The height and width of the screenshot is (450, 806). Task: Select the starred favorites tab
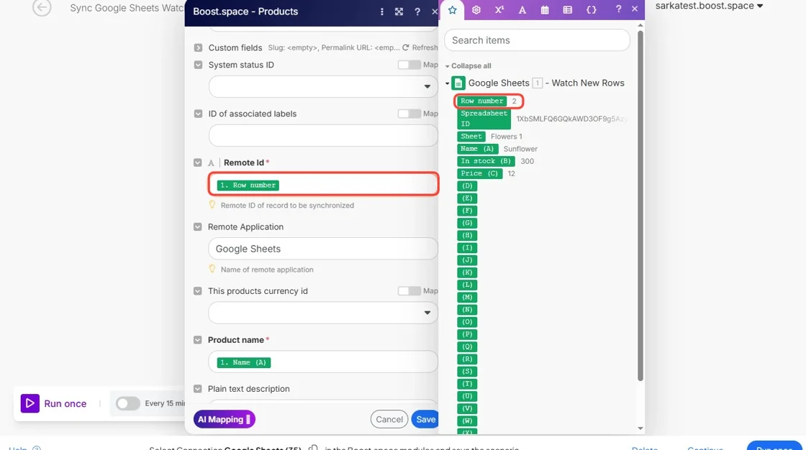coord(453,10)
